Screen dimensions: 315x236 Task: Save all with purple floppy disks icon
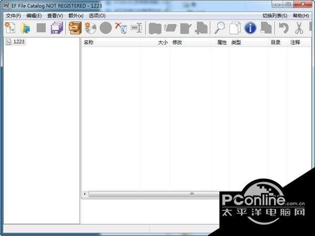(x=57, y=28)
